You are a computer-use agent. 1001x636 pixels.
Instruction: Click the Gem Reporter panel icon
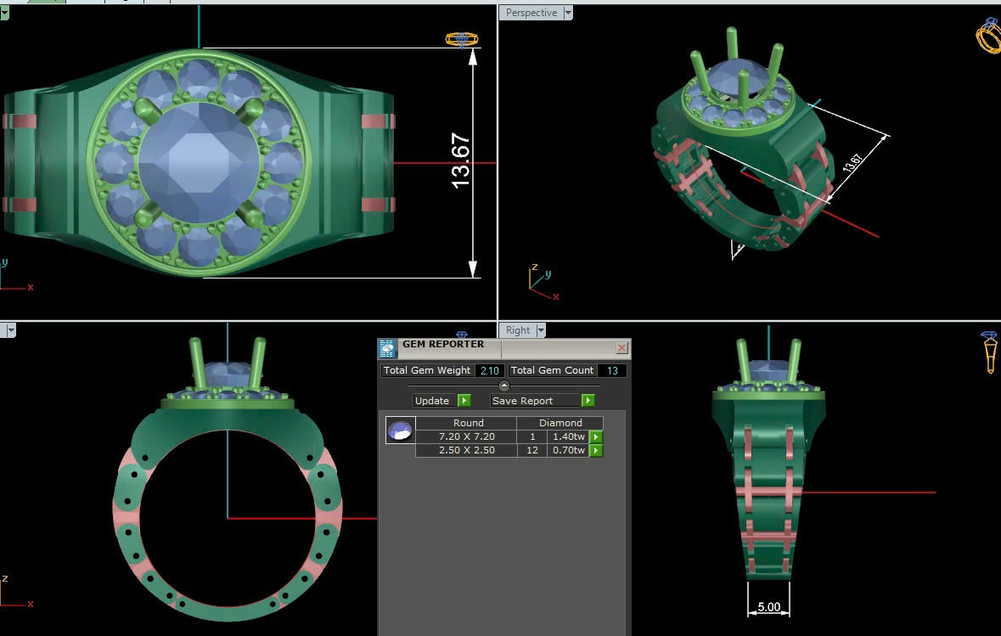click(387, 349)
